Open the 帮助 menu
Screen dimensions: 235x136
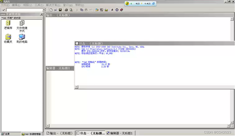click(80, 5)
